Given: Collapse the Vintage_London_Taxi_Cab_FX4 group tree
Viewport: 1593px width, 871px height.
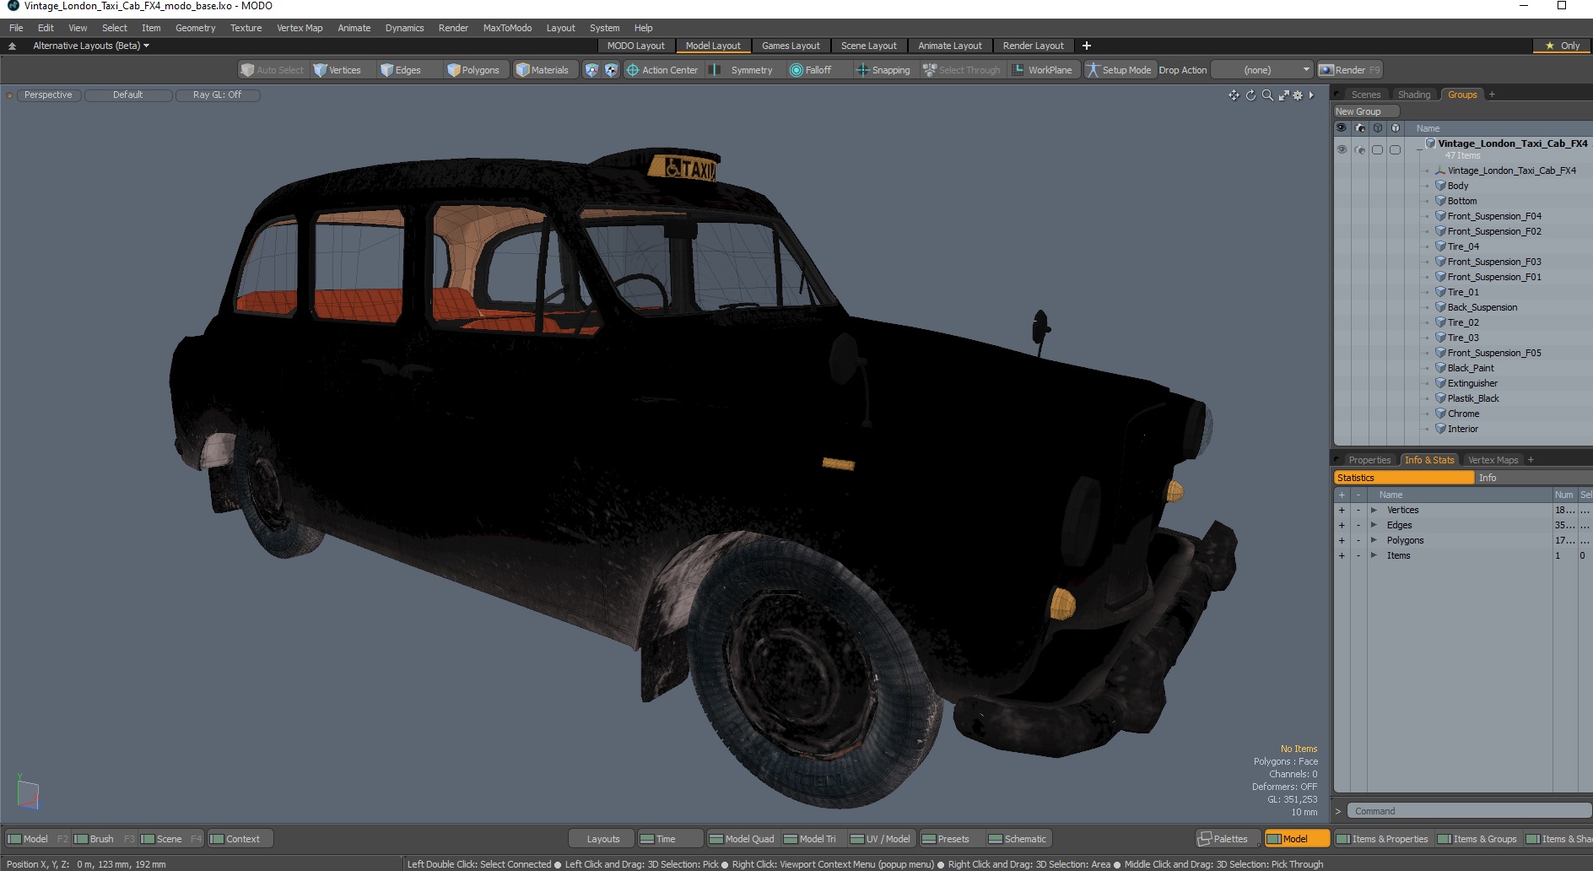Looking at the screenshot, I should [1419, 149].
